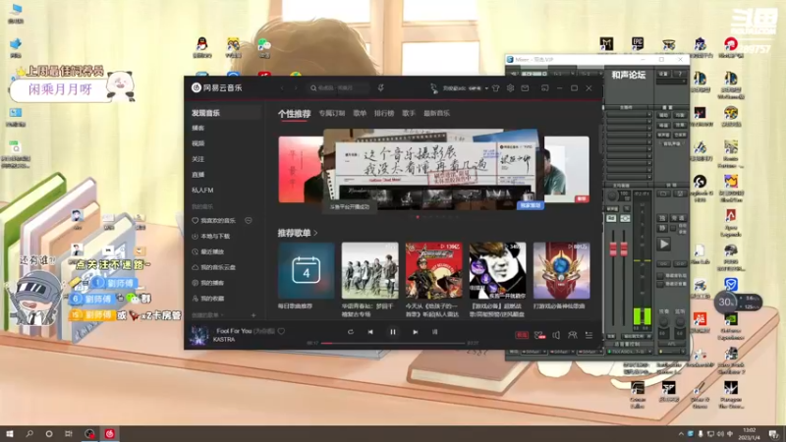The width and height of the screenshot is (786, 442).
Task: Open taskbar search magnifier
Action: (x=29, y=434)
